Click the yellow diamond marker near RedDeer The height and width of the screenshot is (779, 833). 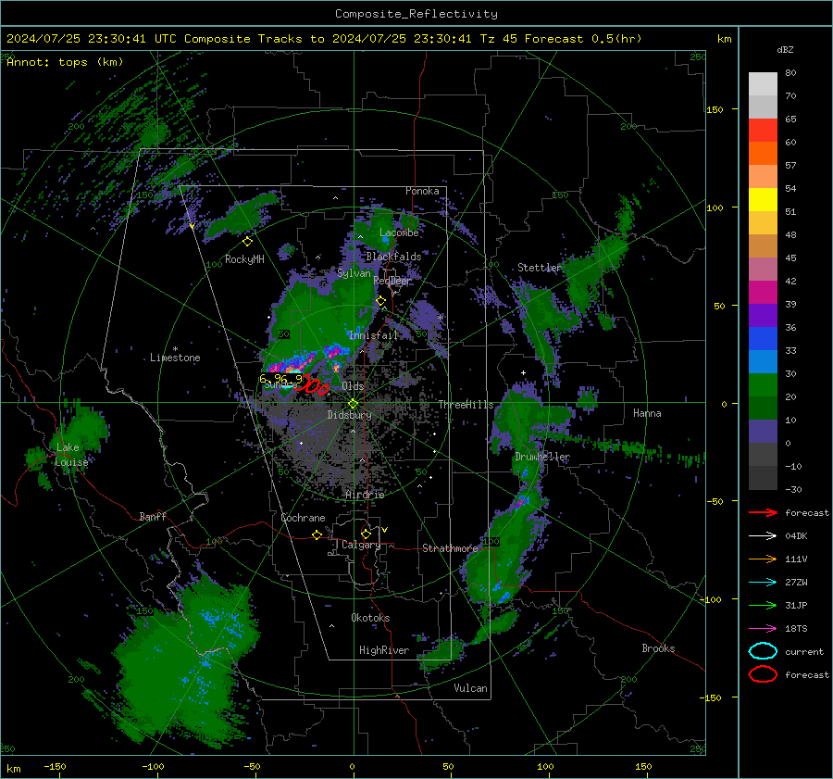381,301
